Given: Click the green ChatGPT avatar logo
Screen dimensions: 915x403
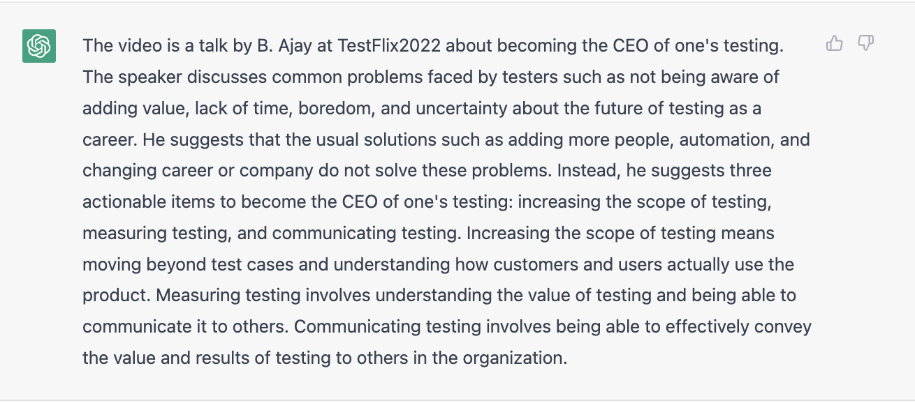Looking at the screenshot, I should (x=39, y=46).
